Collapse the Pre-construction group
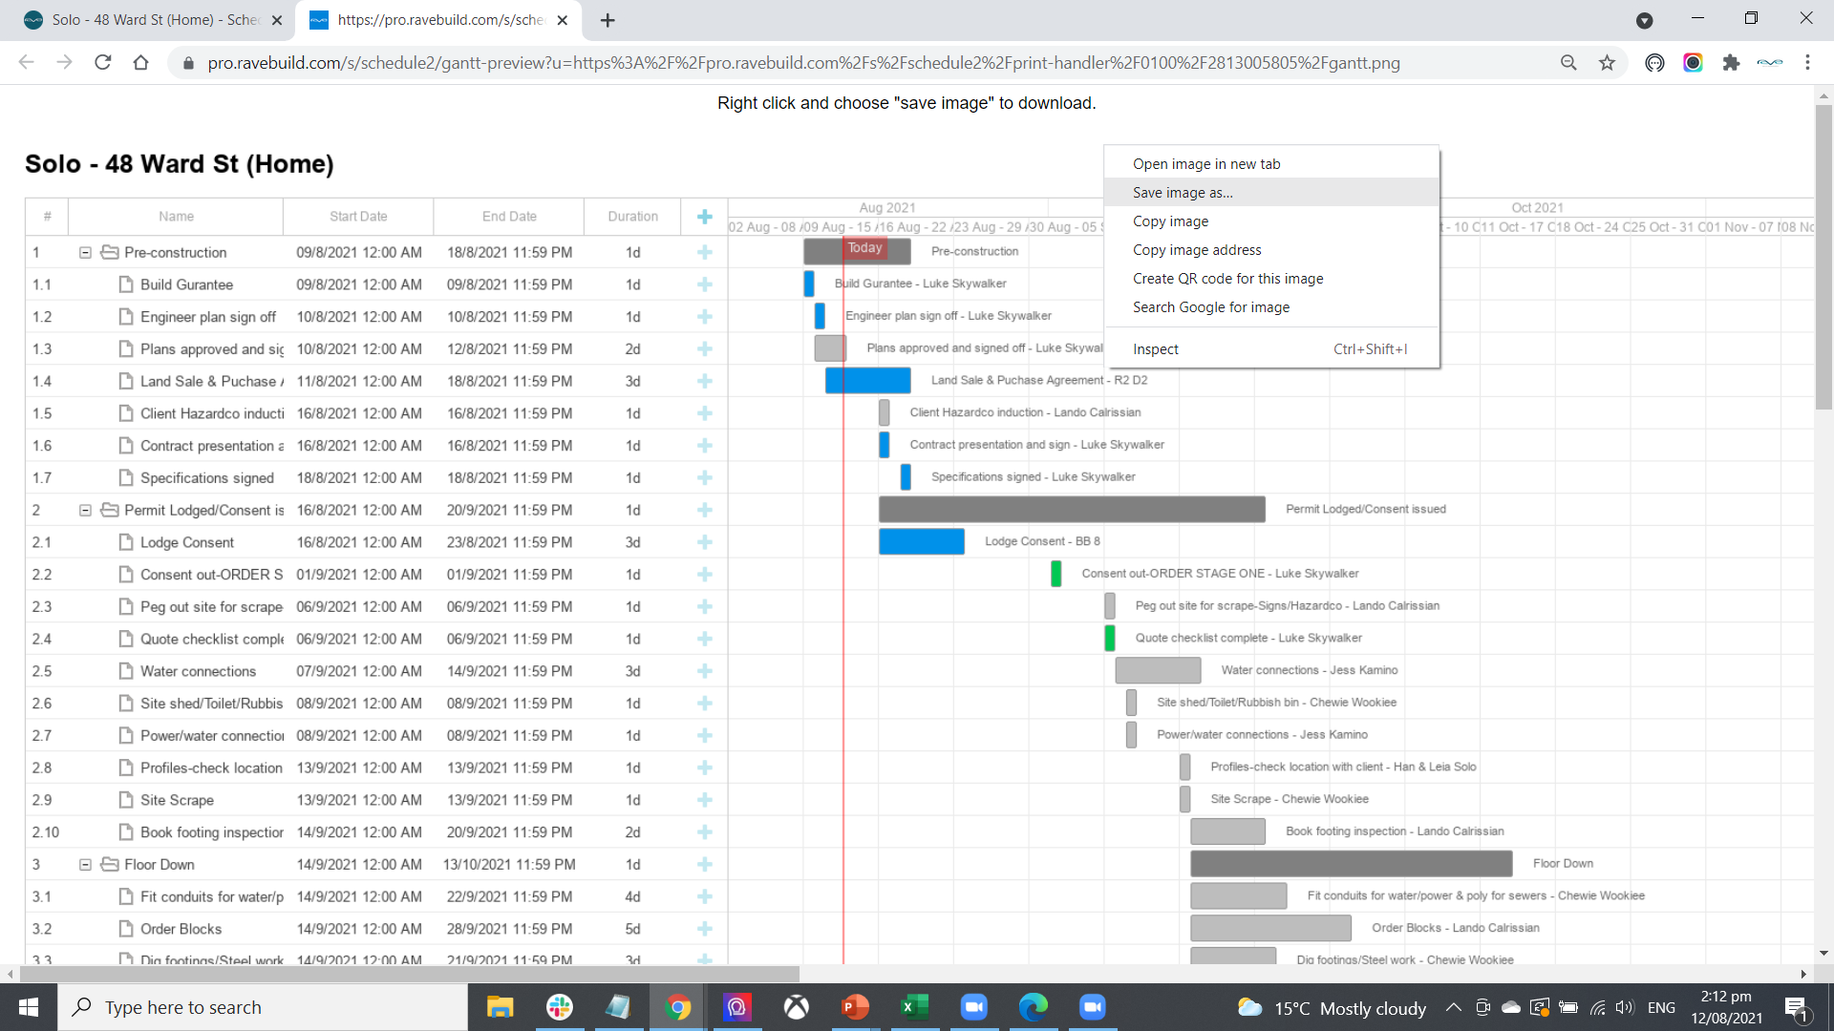Image resolution: width=1834 pixels, height=1031 pixels. 84,252
